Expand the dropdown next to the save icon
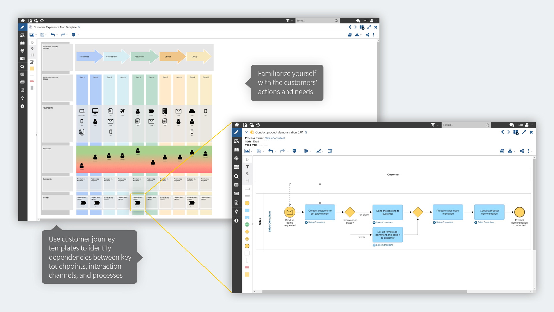554x312 pixels. pyautogui.click(x=263, y=151)
